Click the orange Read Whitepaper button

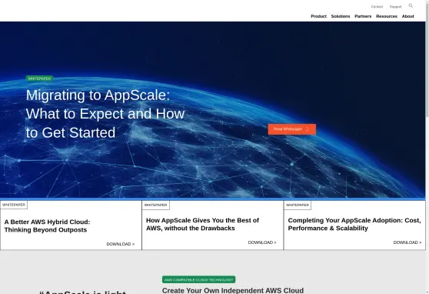point(291,129)
